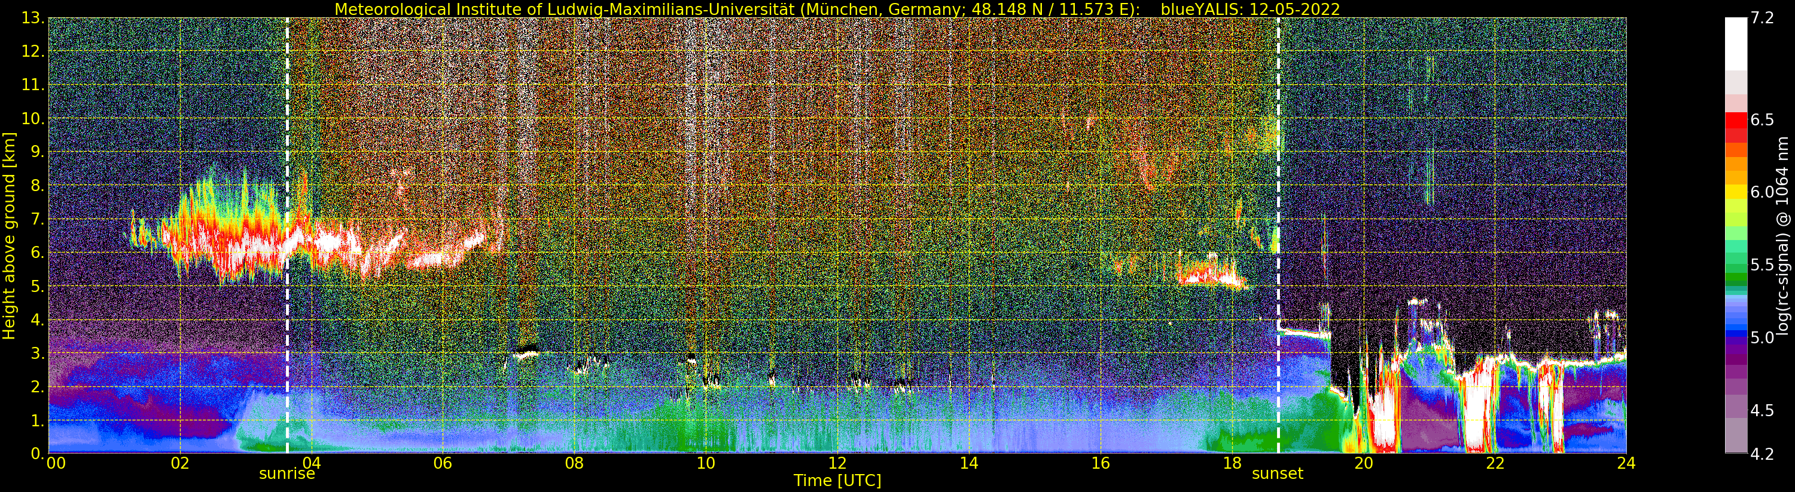
Task: Click the '08' time tick label
Action: point(574,463)
